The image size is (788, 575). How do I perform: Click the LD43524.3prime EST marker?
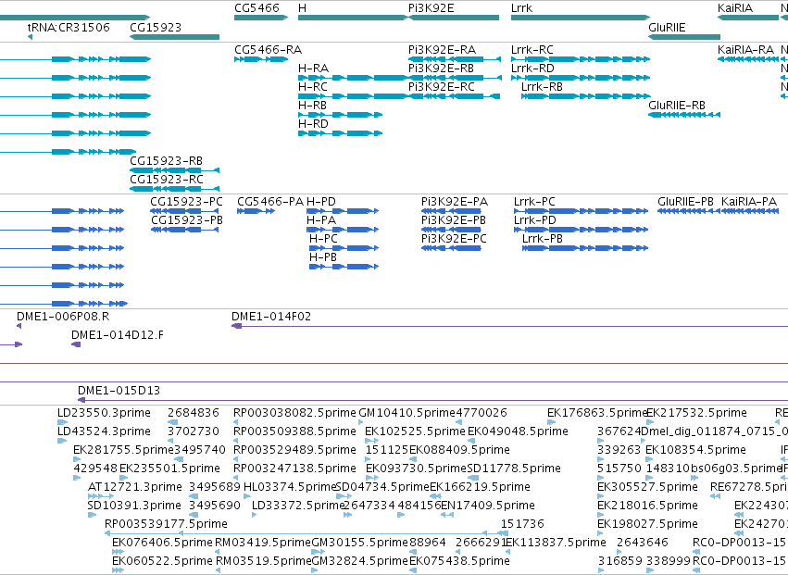tap(62, 441)
